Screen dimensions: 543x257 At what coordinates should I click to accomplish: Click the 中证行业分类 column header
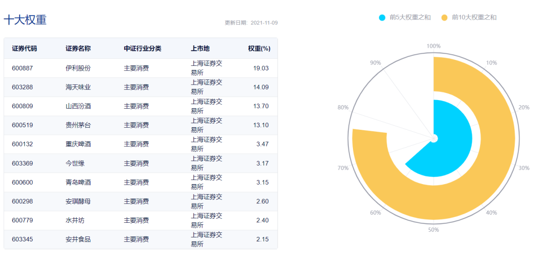tap(143, 48)
